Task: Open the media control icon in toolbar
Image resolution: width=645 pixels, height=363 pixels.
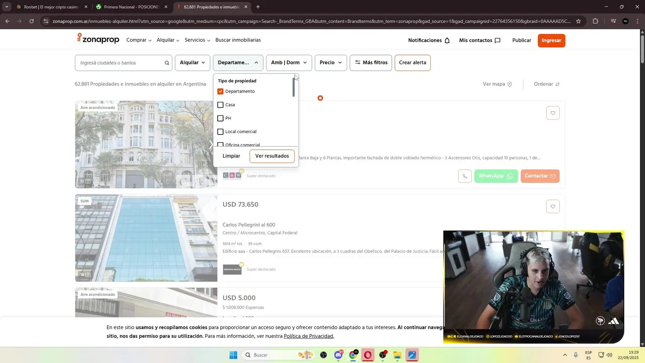Action: click(613, 21)
